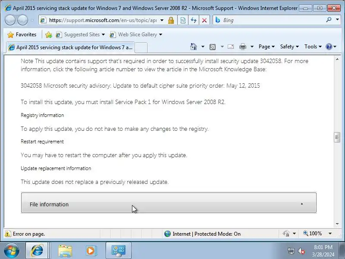Click the 3042058 Microsoft security advisory text
This screenshot has width=345, height=259.
[140, 85]
